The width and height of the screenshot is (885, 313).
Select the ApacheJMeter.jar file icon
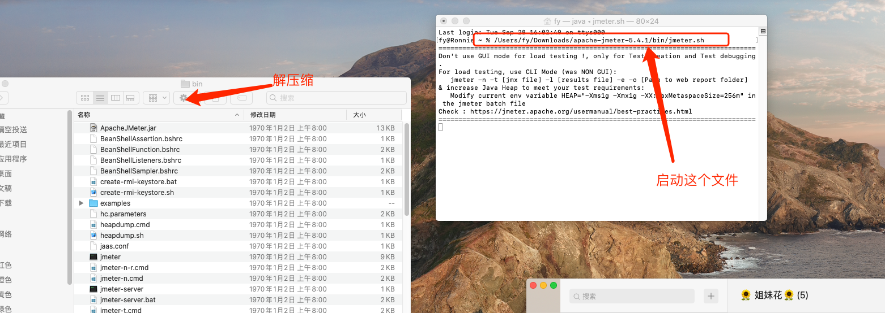(x=93, y=128)
